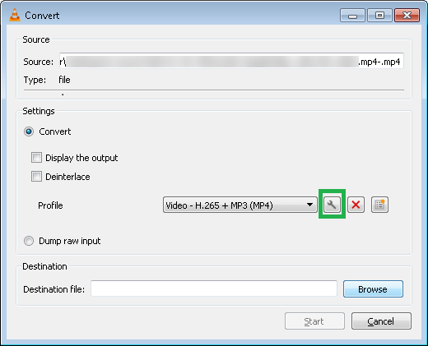Create a new profile using the list icon
This screenshot has height=346, width=428.
pos(379,205)
